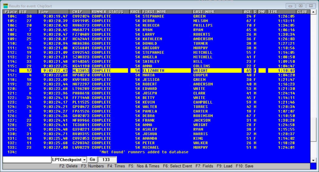This screenshot has height=172, width=319.
Task: Click ASHLEY in row 129
Action: (150, 129)
